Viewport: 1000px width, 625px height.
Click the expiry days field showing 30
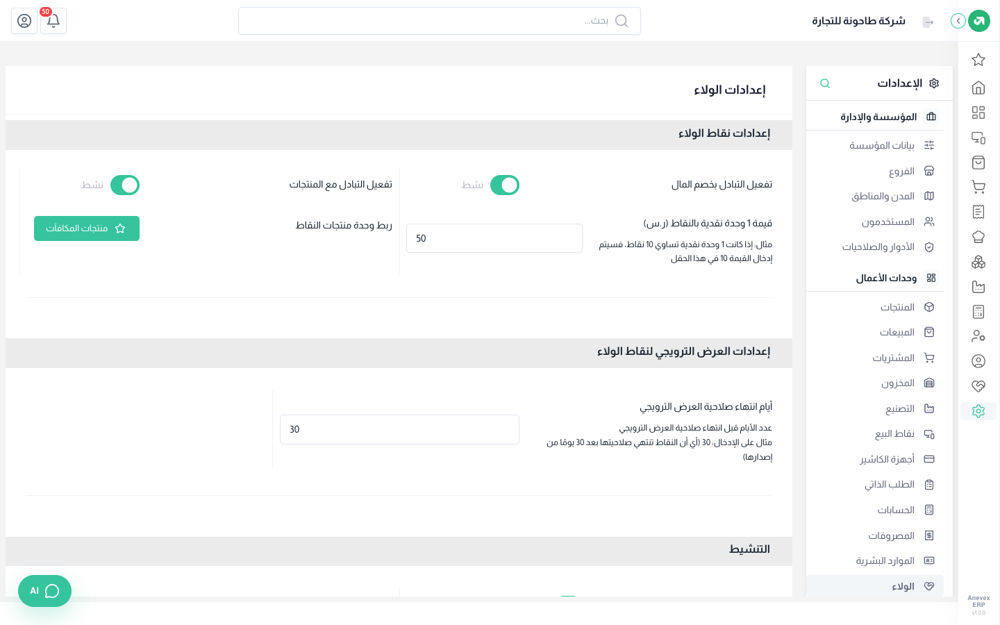point(399,429)
